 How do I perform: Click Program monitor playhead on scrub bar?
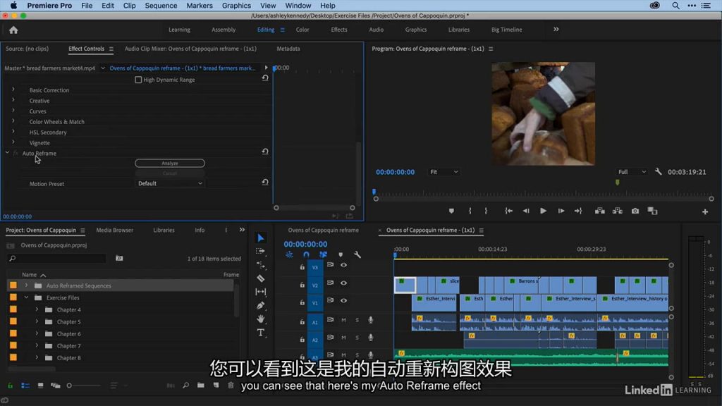coord(374,192)
